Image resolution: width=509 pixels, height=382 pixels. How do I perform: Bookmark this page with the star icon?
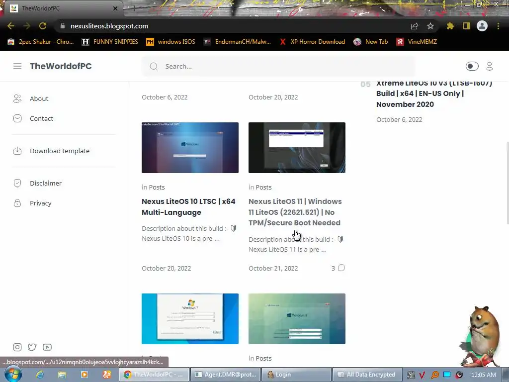tap(430, 26)
